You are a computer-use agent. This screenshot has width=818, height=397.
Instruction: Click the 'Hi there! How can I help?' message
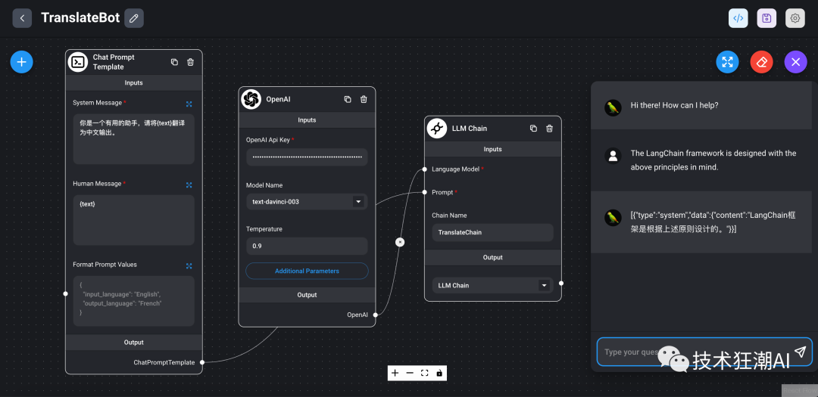pyautogui.click(x=674, y=105)
